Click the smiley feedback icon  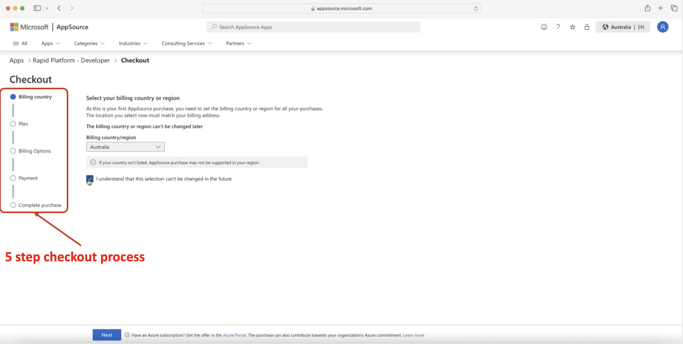pyautogui.click(x=544, y=27)
